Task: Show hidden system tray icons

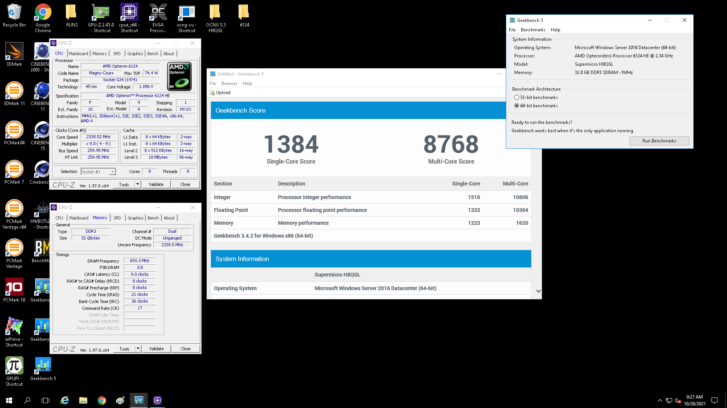Action: coord(660,400)
